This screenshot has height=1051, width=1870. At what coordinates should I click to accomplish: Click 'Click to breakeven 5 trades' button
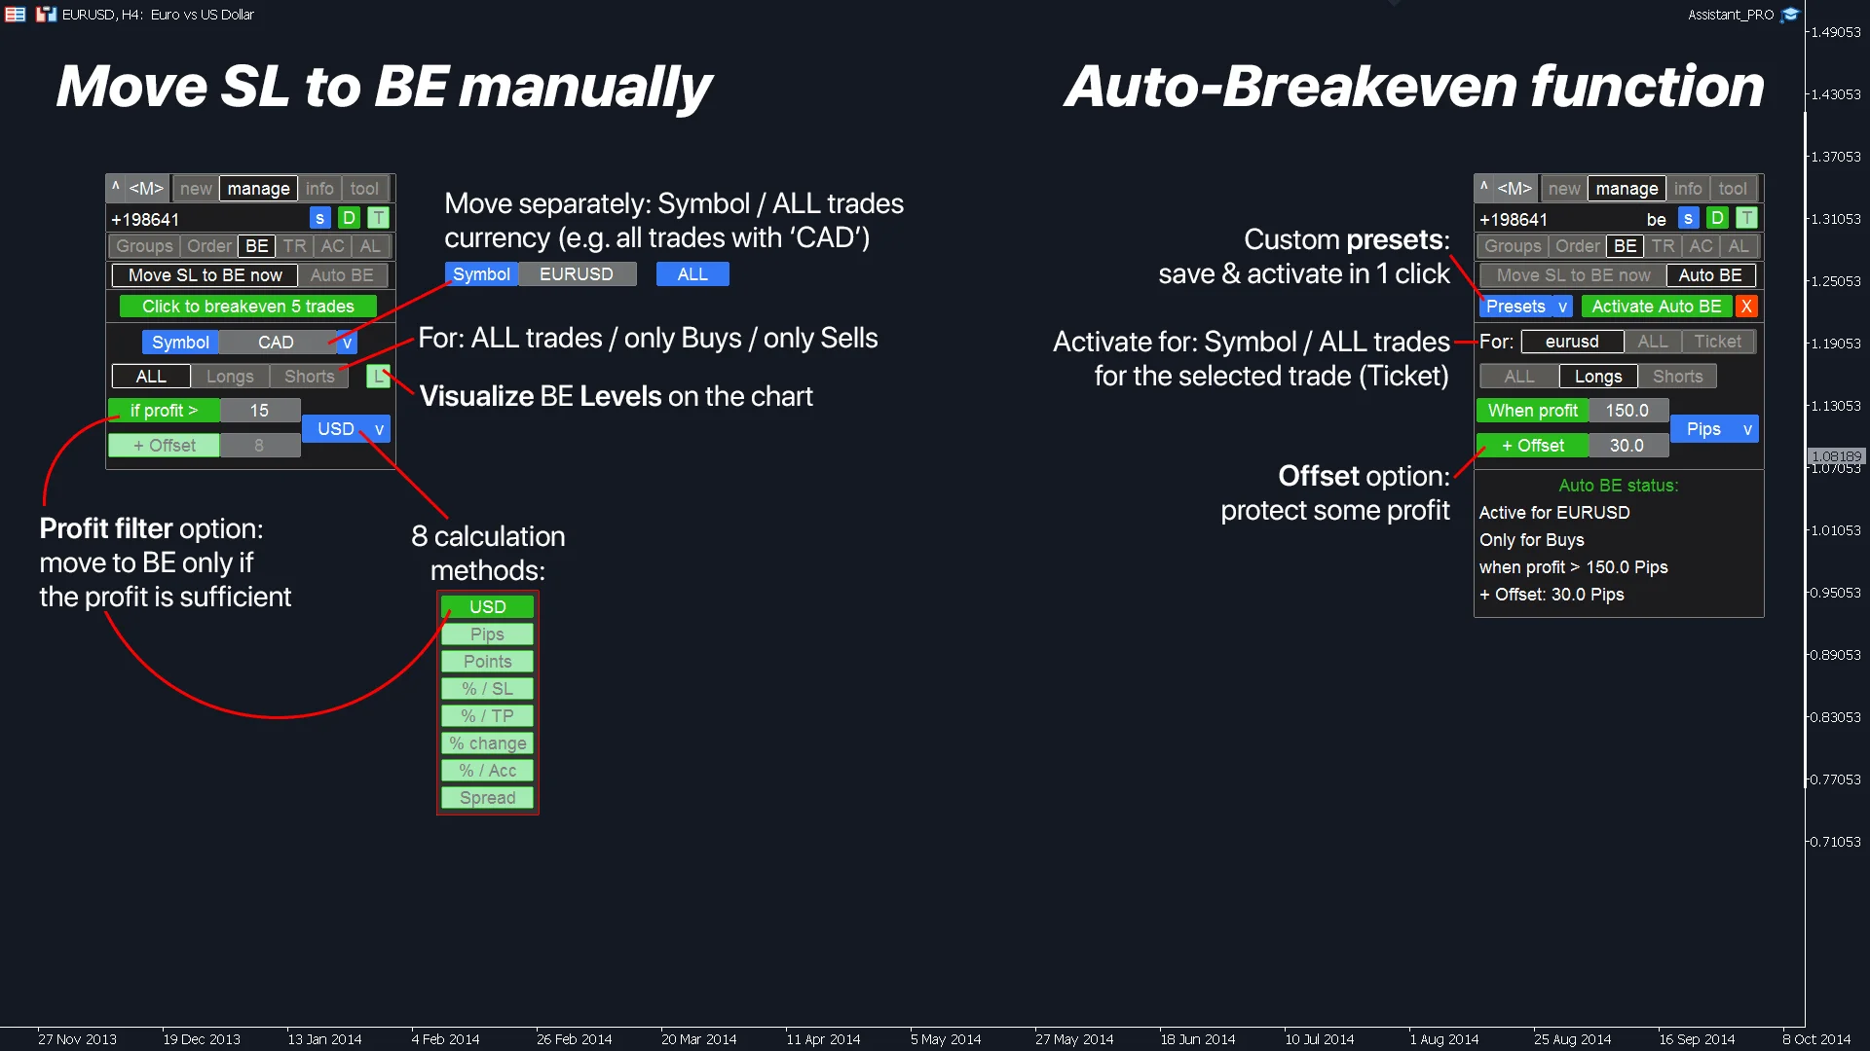(248, 307)
